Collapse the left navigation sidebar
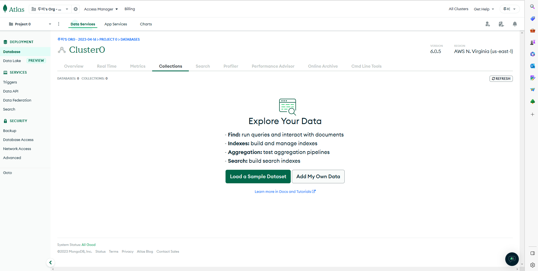The image size is (538, 271). 51,263
